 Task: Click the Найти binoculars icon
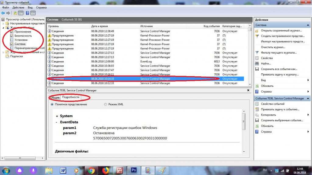tap(257, 64)
